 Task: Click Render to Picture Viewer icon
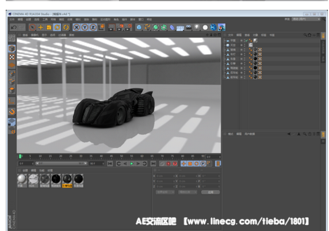click(x=120, y=28)
